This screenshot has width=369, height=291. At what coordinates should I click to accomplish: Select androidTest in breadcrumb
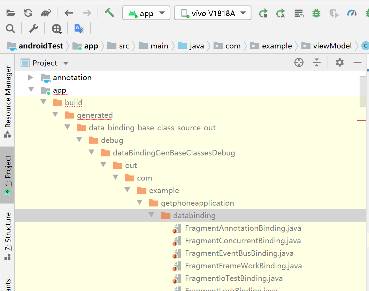35,46
